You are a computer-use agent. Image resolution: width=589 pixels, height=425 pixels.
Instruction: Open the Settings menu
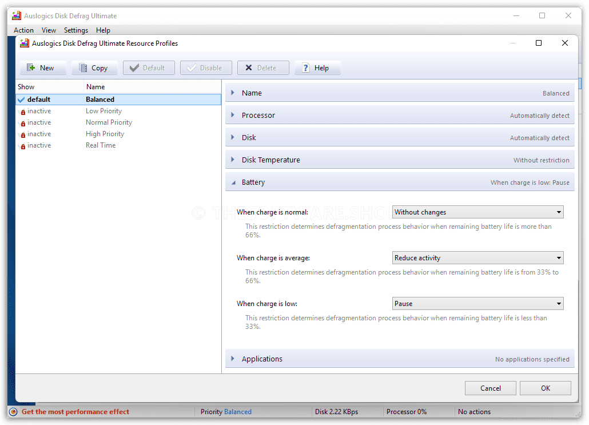point(76,30)
